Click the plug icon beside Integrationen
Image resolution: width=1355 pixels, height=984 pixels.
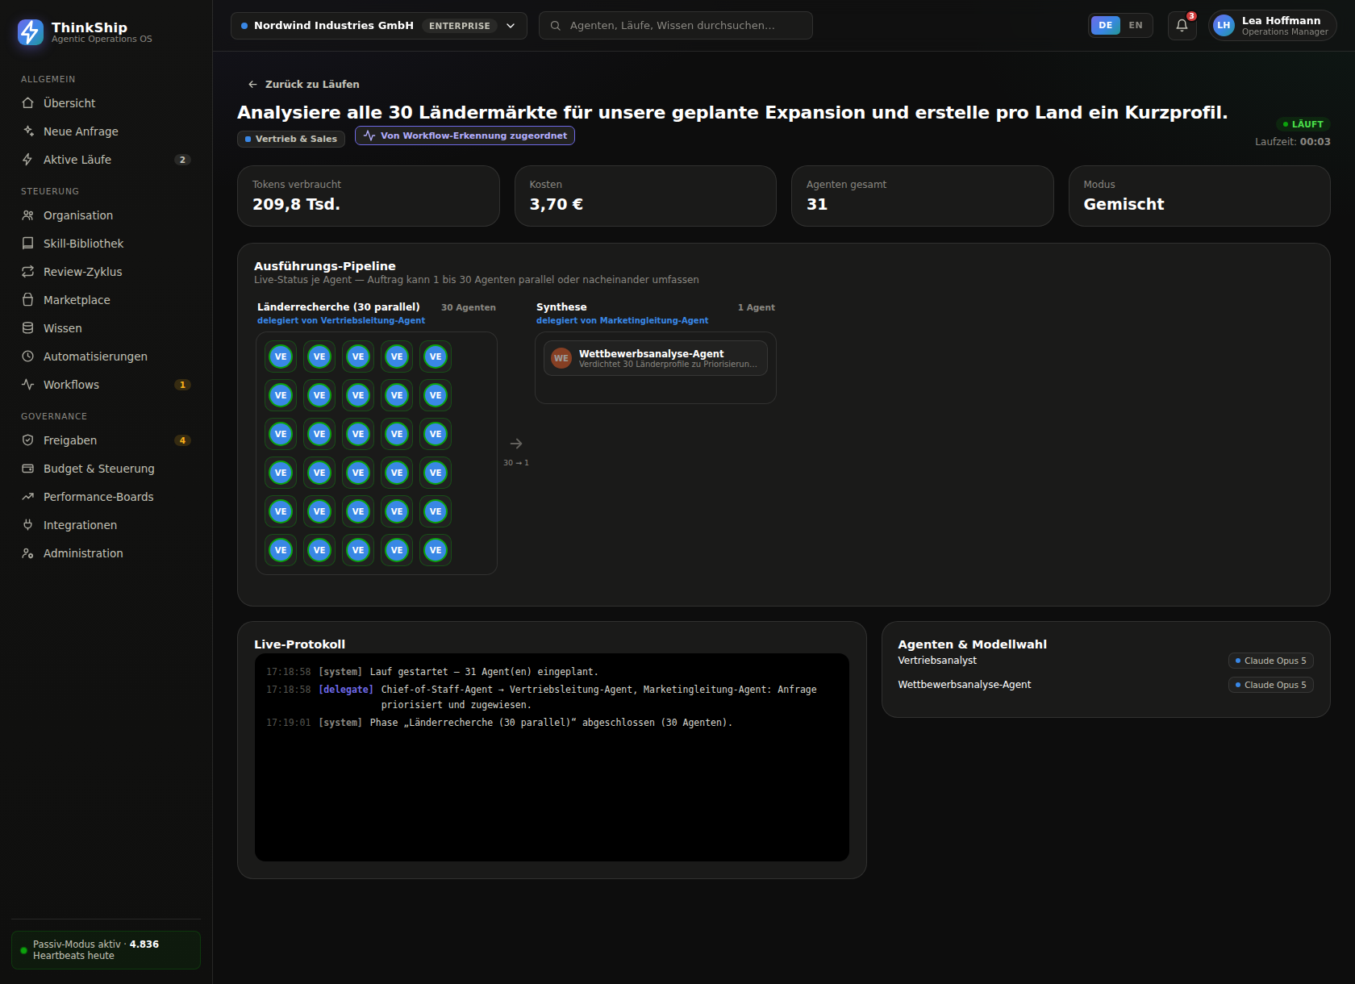tap(28, 525)
